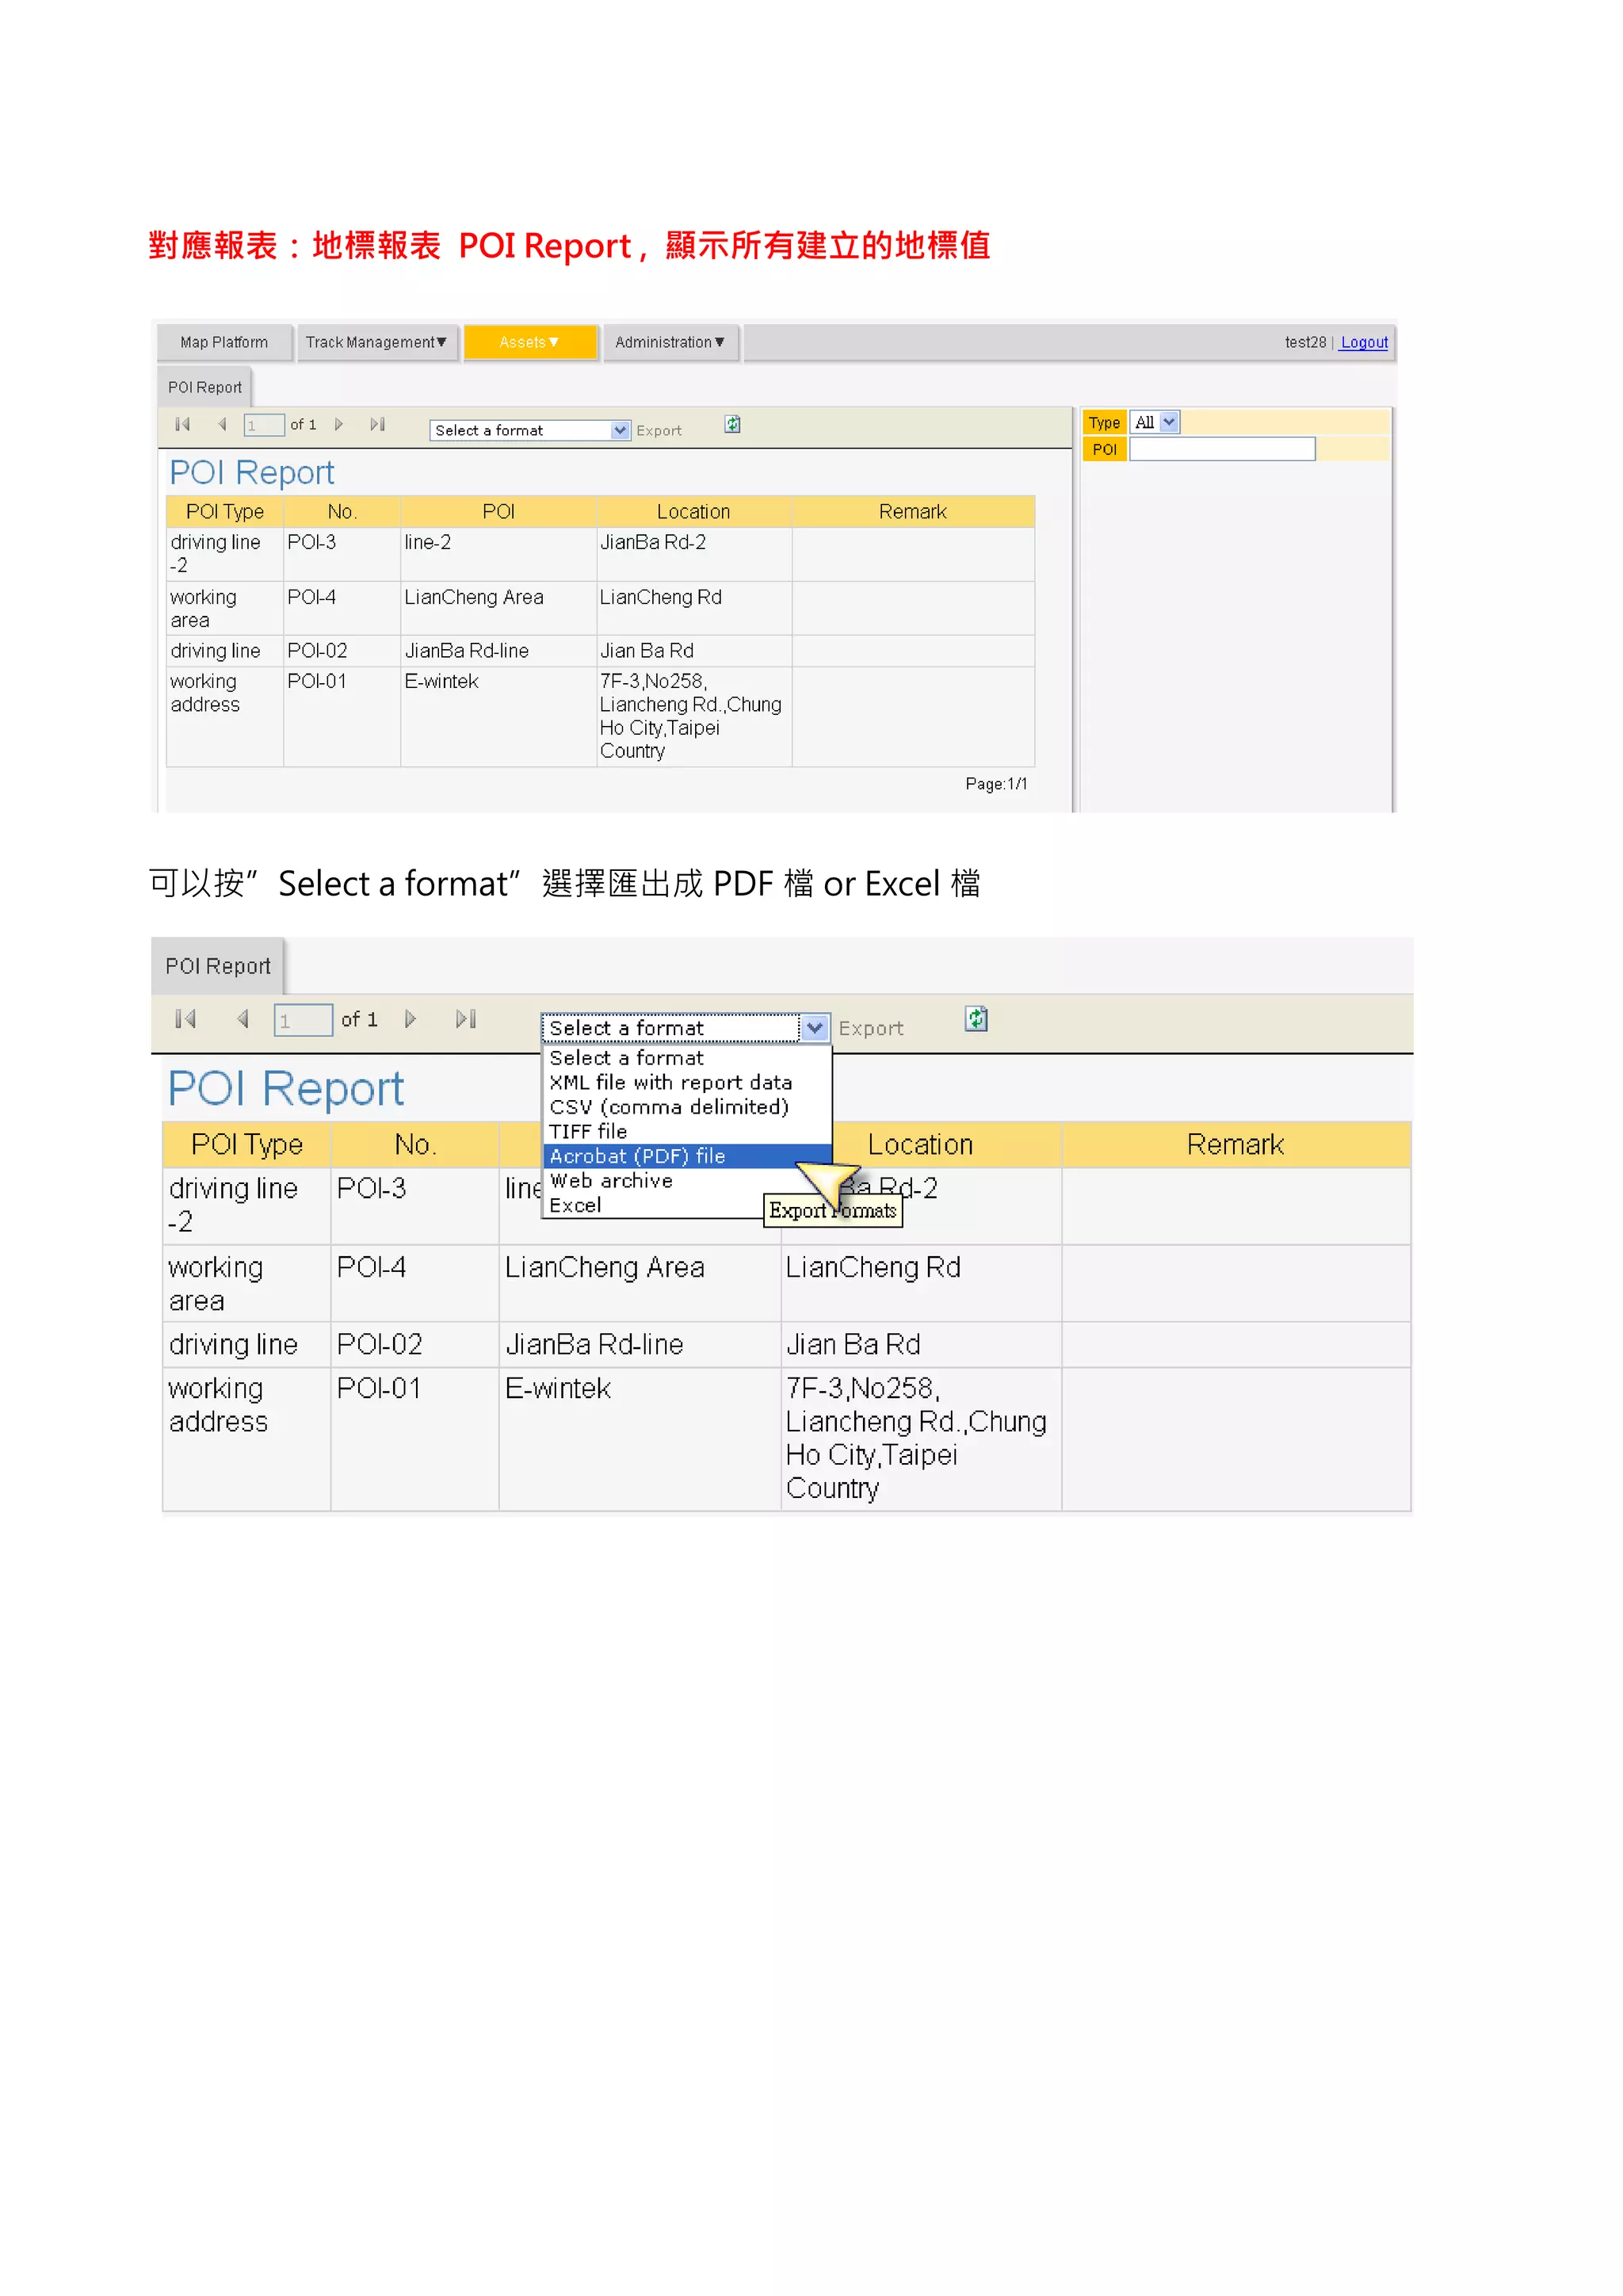The image size is (1623, 2296).
Task: Click test28 username text
Action: [1305, 342]
